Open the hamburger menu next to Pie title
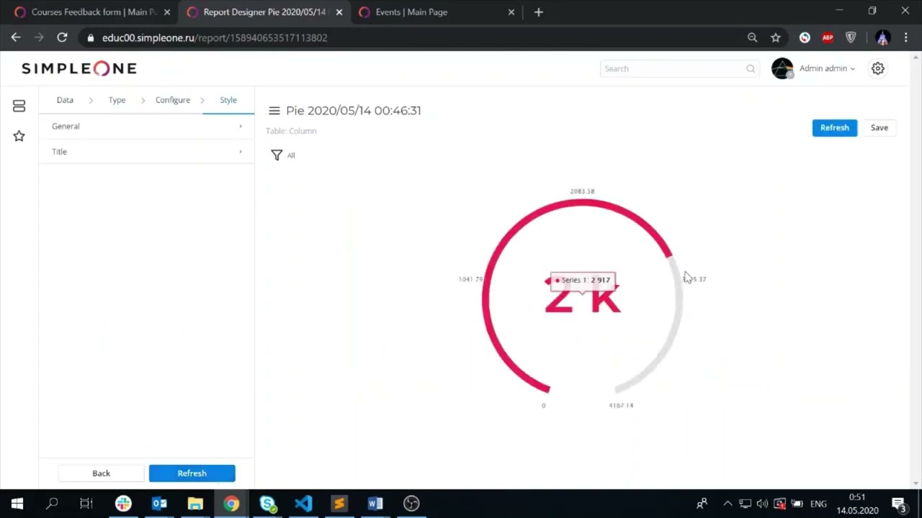Image resolution: width=922 pixels, height=518 pixels. (x=274, y=111)
